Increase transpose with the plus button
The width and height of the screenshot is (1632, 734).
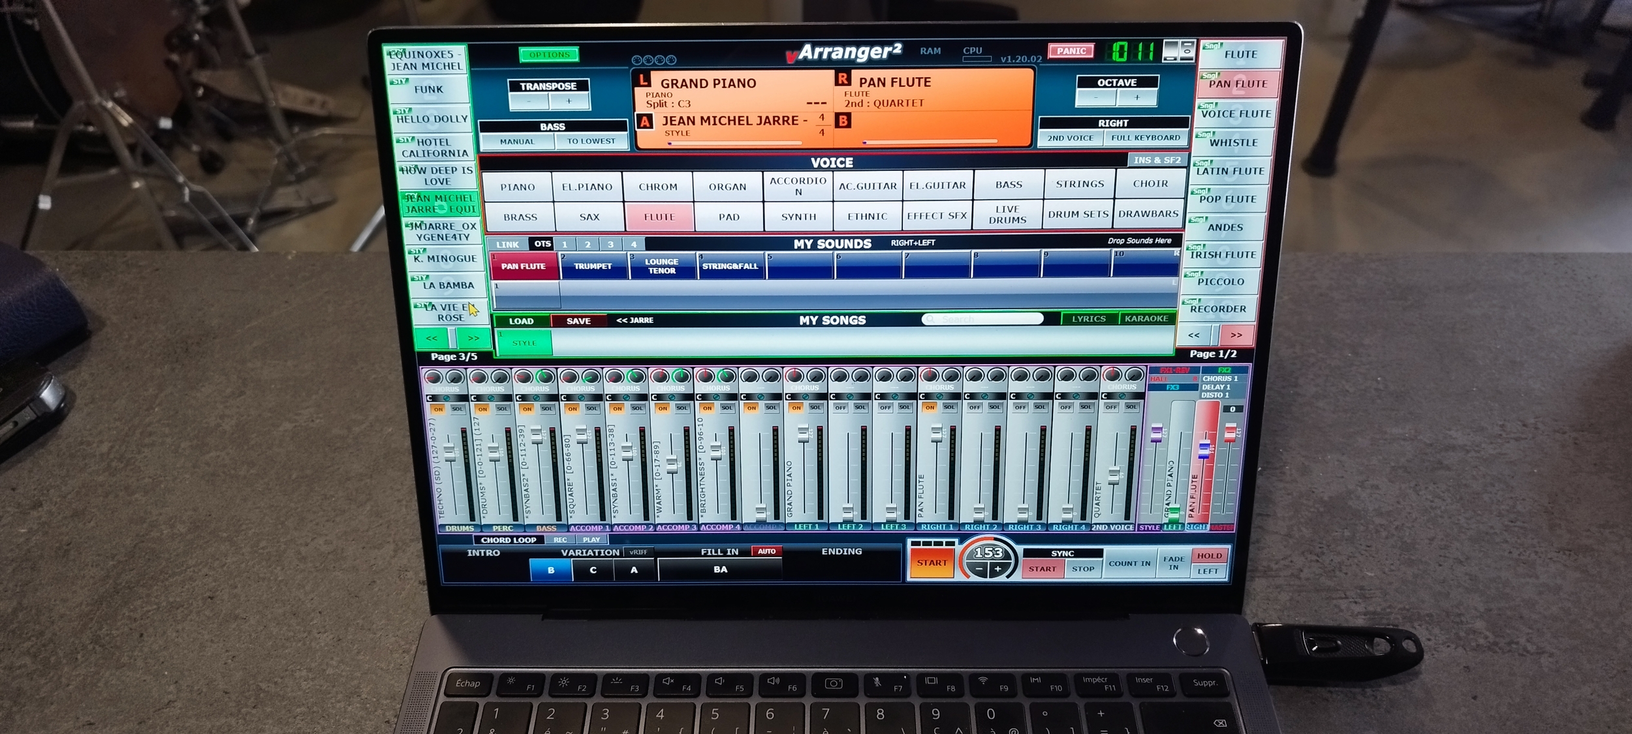click(569, 101)
